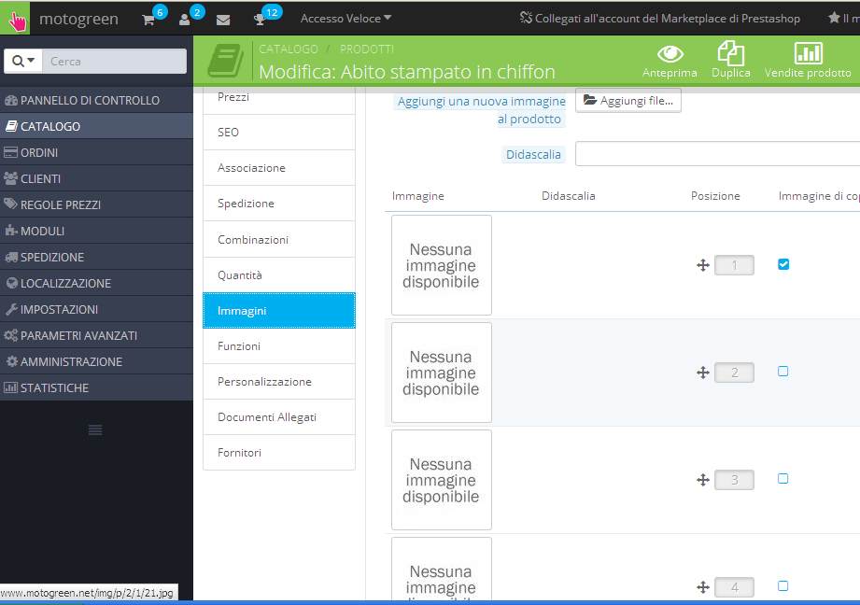Click the second image placeholder thumbnail
This screenshot has width=860, height=605.
[442, 373]
